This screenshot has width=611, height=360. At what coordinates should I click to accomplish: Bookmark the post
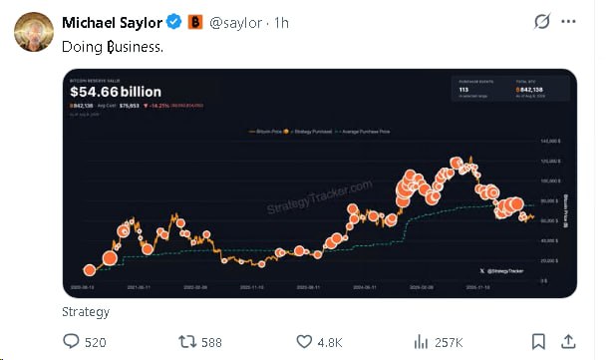point(538,342)
